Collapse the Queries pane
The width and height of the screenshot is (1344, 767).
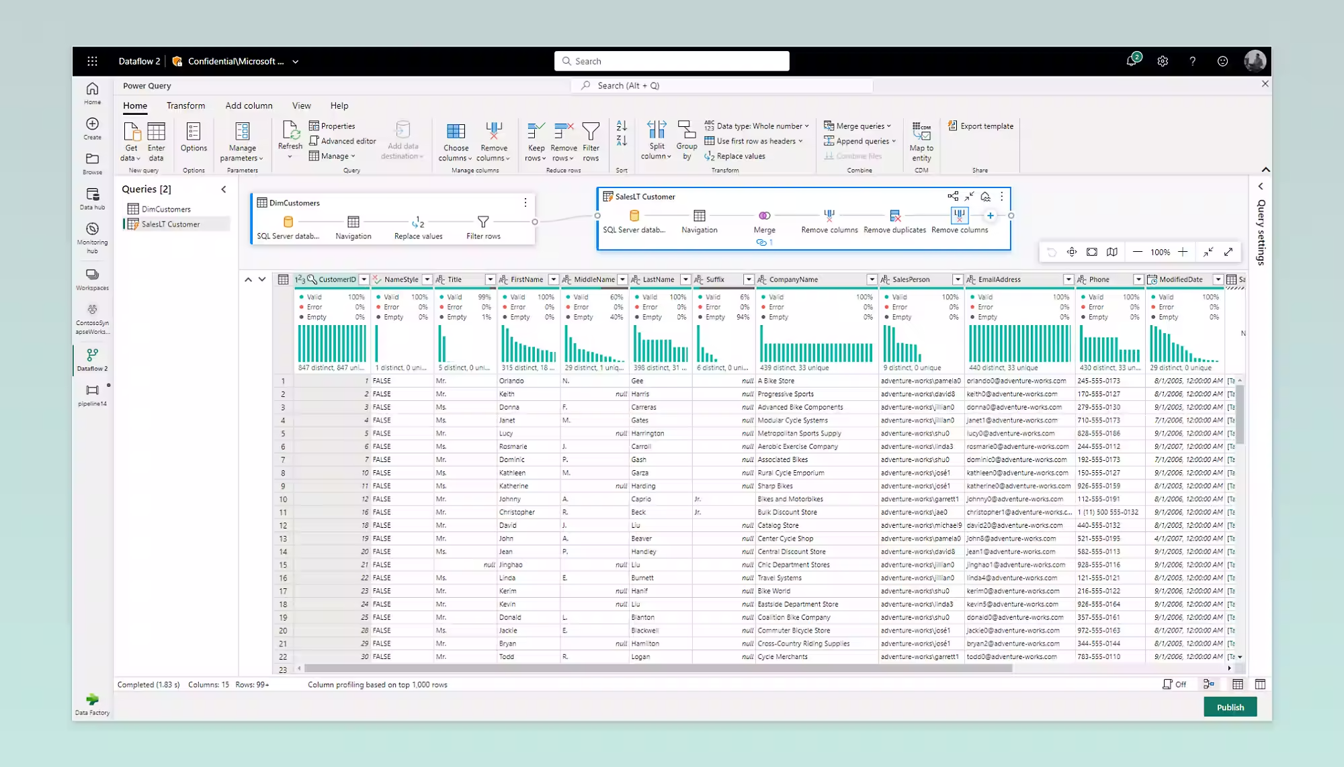point(224,189)
